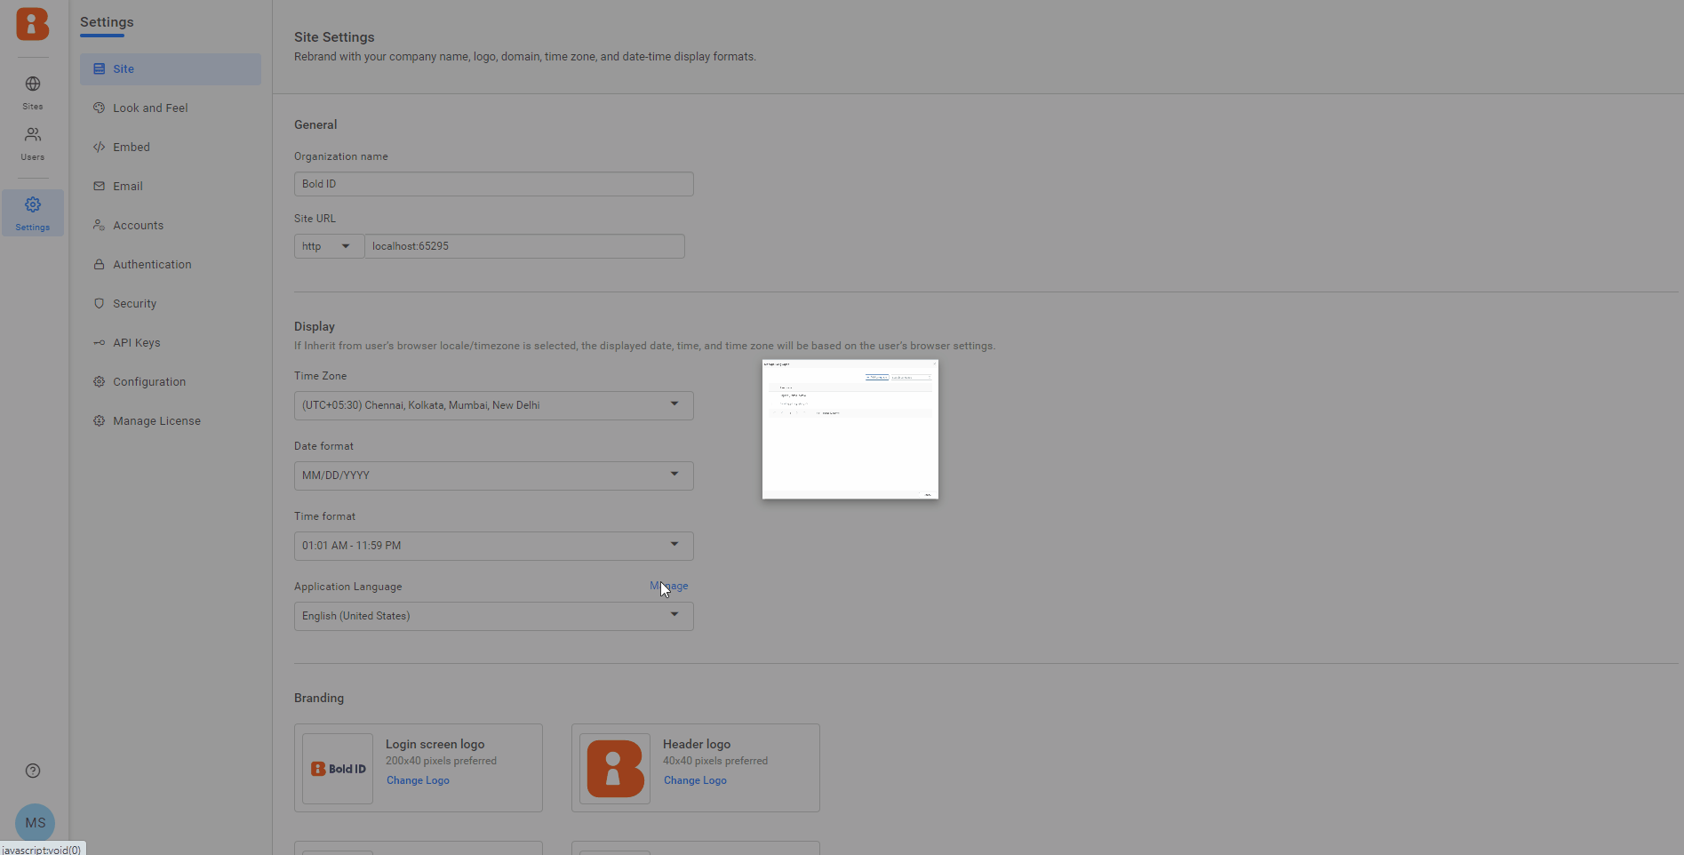Viewport: 1684px width, 855px height.
Task: Expand the Date format dropdown
Action: point(493,475)
